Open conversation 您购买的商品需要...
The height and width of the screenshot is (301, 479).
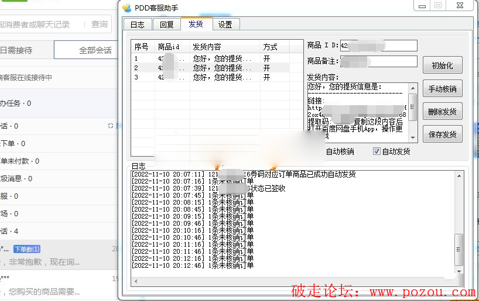pyautogui.click(x=59, y=286)
